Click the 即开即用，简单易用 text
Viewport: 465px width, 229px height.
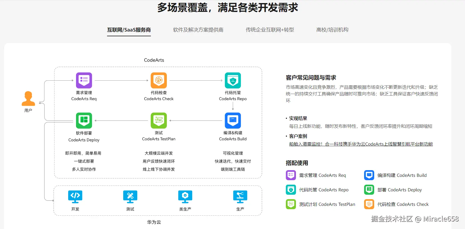[x=83, y=153]
